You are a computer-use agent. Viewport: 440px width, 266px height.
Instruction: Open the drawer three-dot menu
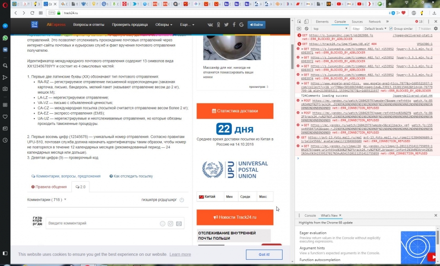point(299,215)
